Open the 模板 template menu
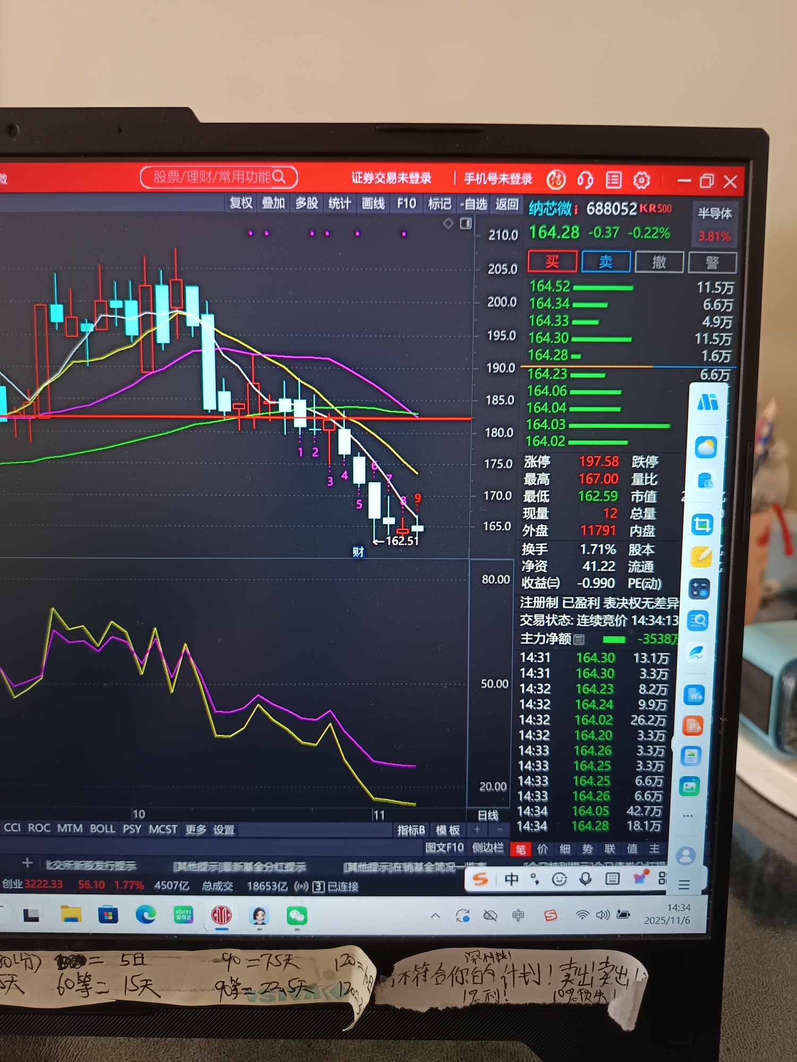Screen dimensions: 797x1062 point(447,830)
